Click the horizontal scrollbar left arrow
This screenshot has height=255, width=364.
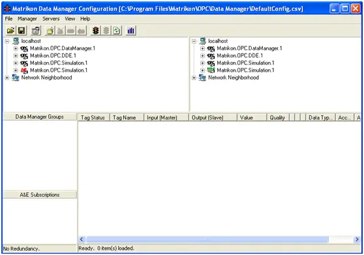pyautogui.click(x=82, y=239)
